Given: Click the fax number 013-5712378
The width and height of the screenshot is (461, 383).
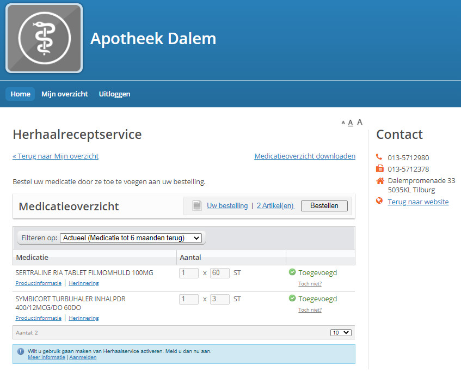Looking at the screenshot, I should (x=408, y=169).
